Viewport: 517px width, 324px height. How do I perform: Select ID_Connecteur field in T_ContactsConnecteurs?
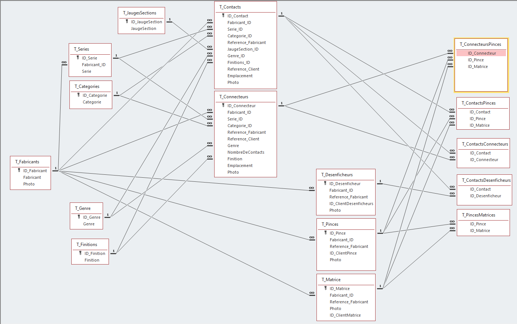click(483, 160)
